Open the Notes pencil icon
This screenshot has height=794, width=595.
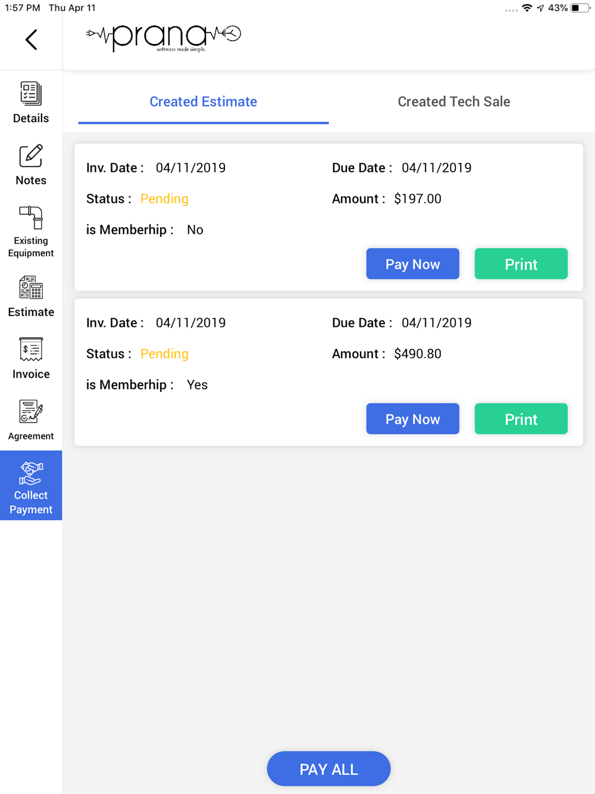(x=31, y=157)
